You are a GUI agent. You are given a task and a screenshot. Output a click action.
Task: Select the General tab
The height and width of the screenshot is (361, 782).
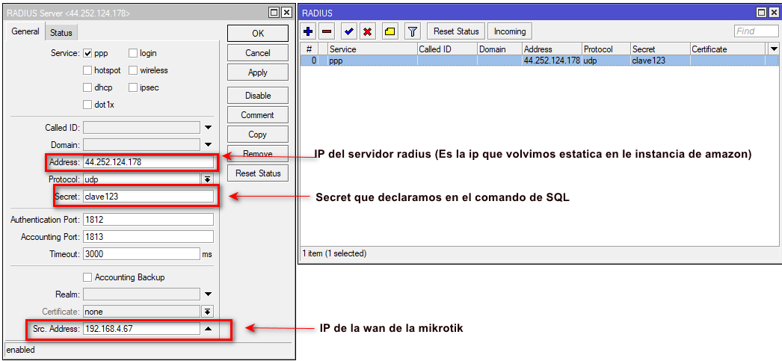[x=25, y=32]
